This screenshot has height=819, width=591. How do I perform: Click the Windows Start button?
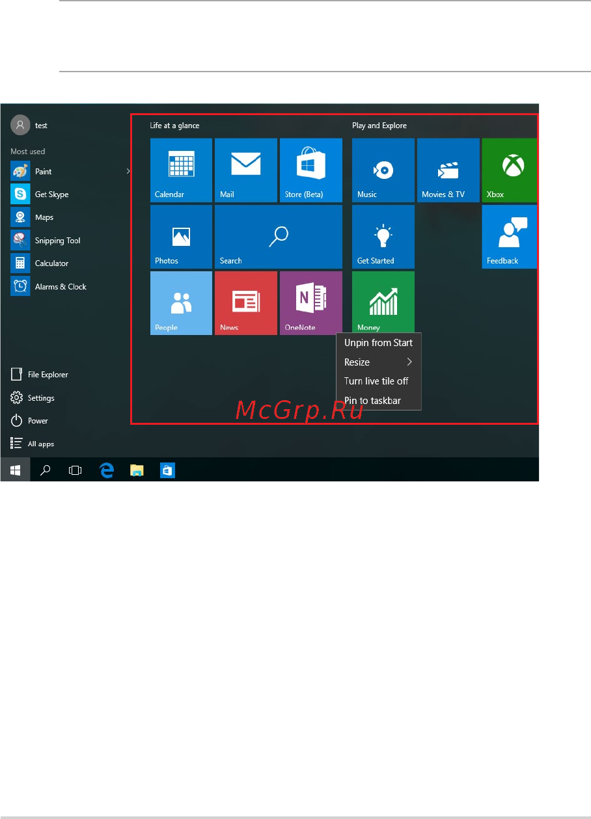tap(15, 470)
